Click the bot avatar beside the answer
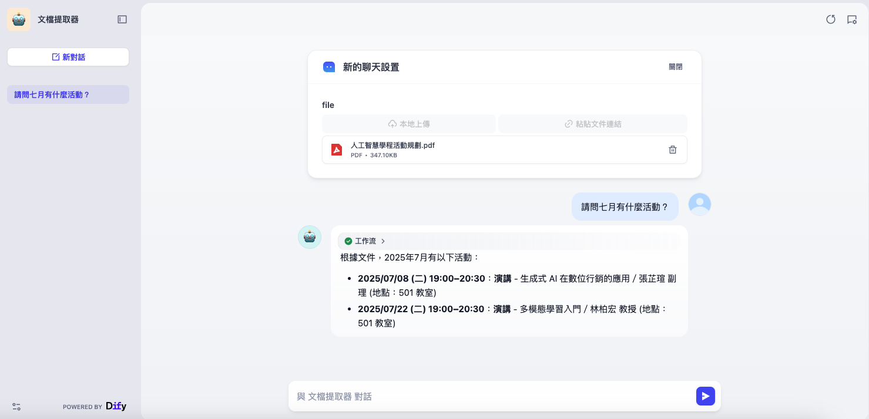The height and width of the screenshot is (419, 869). 310,237
